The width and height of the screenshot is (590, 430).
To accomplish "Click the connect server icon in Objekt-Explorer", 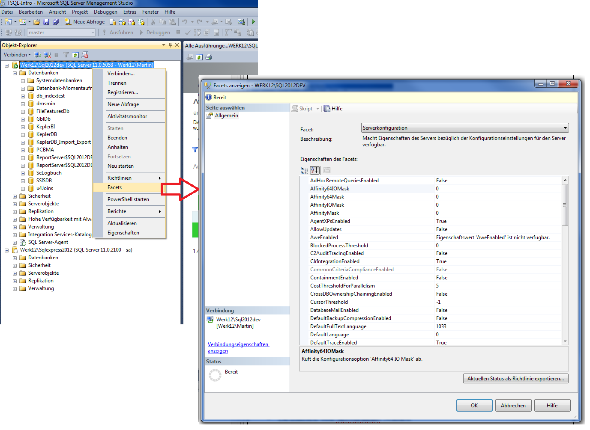I will (x=38, y=55).
